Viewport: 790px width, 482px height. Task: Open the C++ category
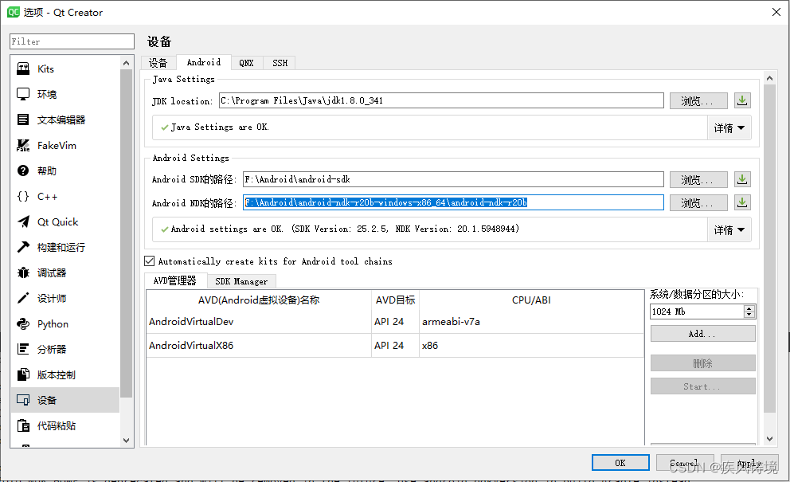click(65, 196)
